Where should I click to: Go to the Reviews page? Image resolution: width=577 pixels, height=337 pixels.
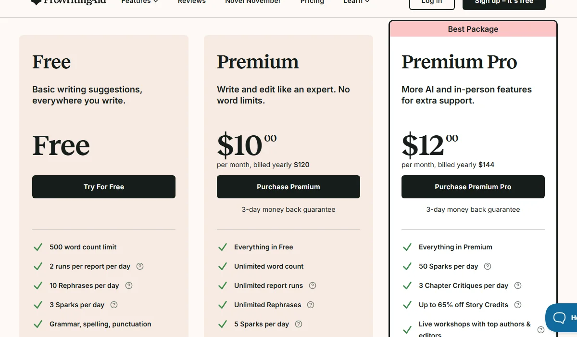191,2
